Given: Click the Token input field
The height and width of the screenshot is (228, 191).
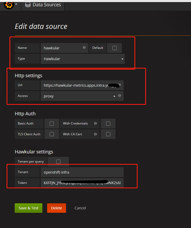Looking at the screenshot, I should [x=82, y=183].
